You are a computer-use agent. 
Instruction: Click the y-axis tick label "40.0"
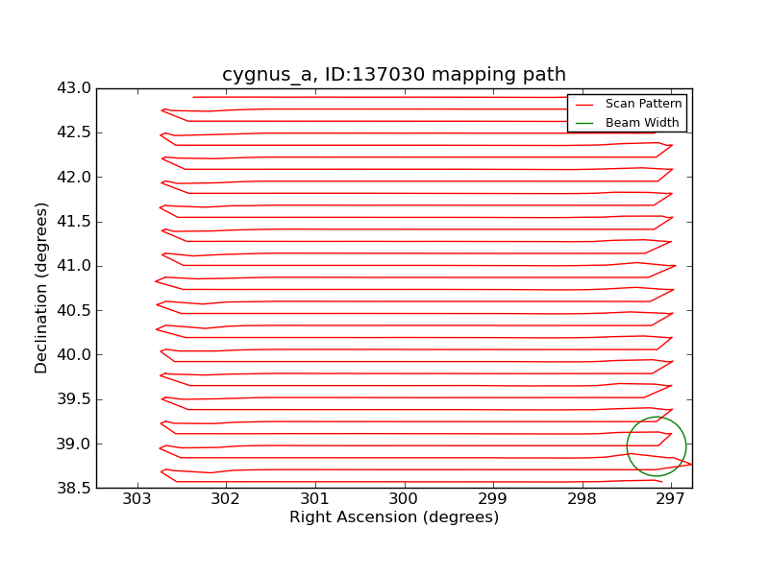click(74, 354)
